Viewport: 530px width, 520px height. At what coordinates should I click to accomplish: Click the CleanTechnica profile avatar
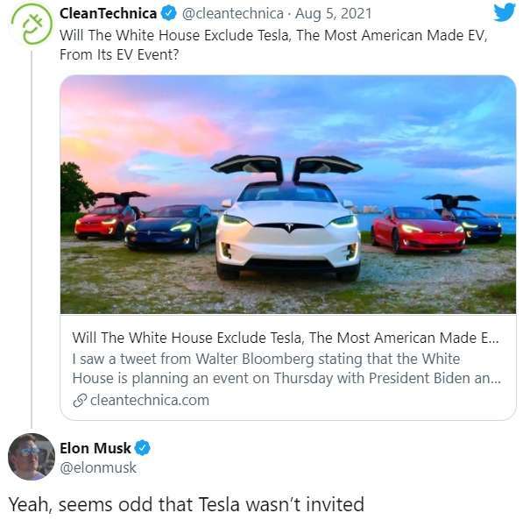click(31, 24)
